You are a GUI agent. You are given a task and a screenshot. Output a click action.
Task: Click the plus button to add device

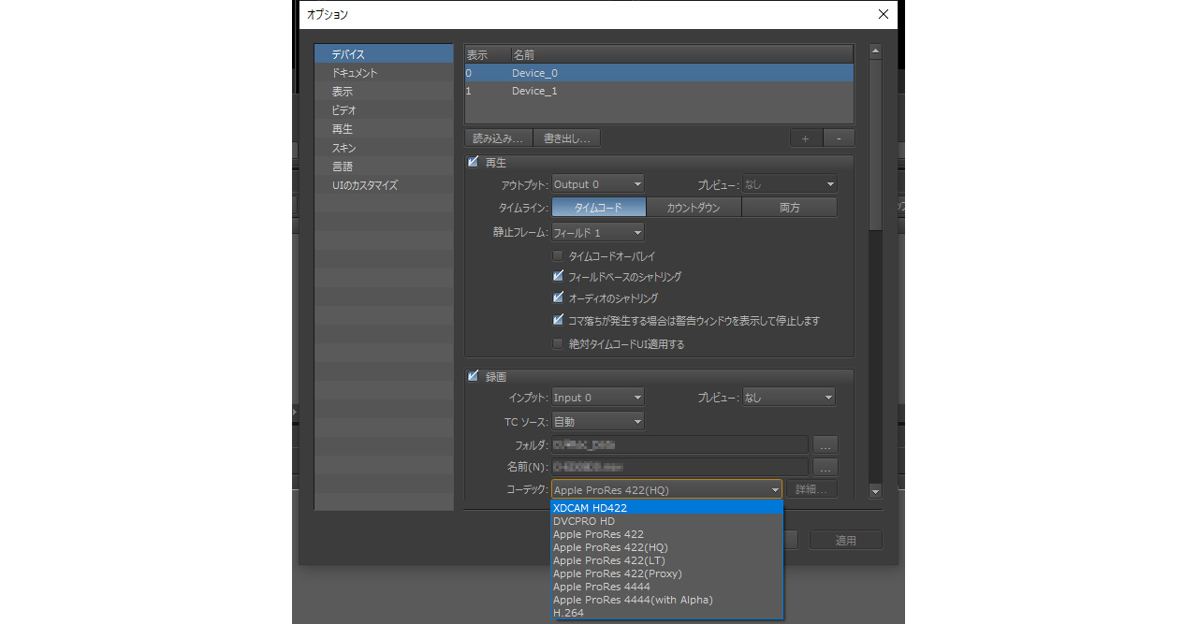(806, 138)
